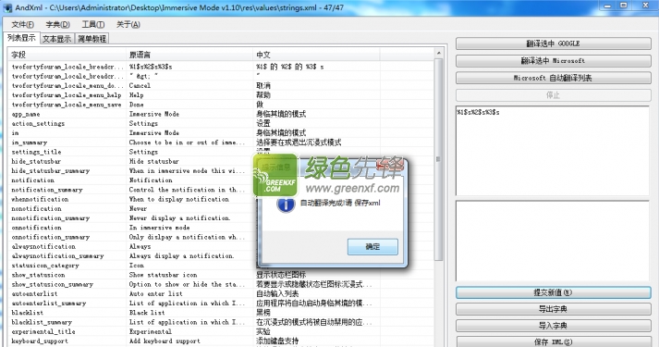
Task: Switch to the 简单教程 tab
Action: [92, 39]
